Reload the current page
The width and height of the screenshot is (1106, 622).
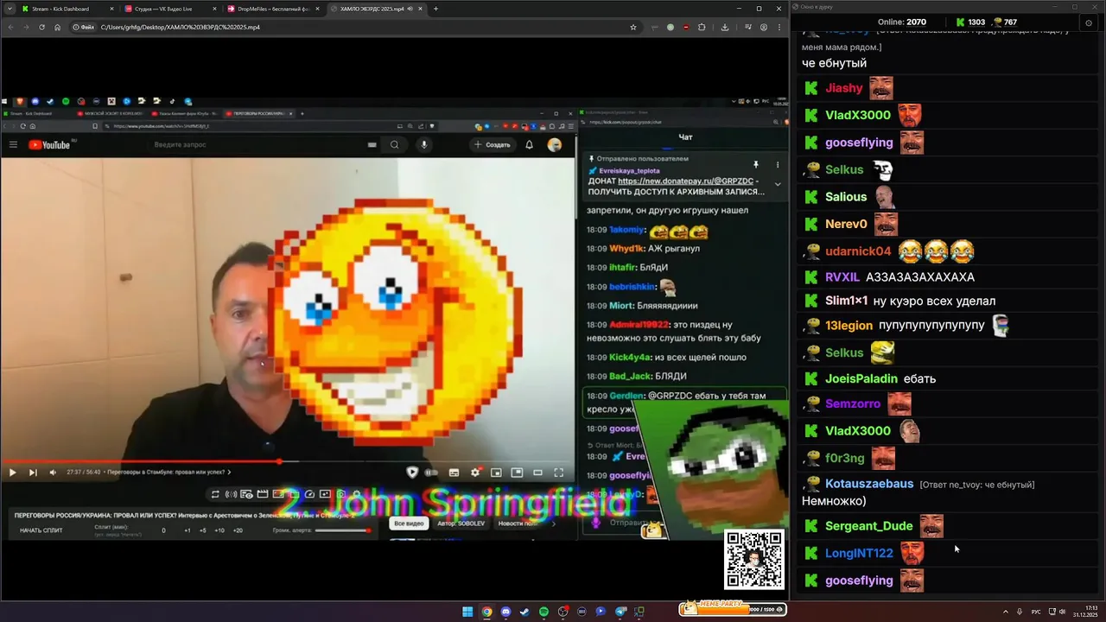[41, 27]
